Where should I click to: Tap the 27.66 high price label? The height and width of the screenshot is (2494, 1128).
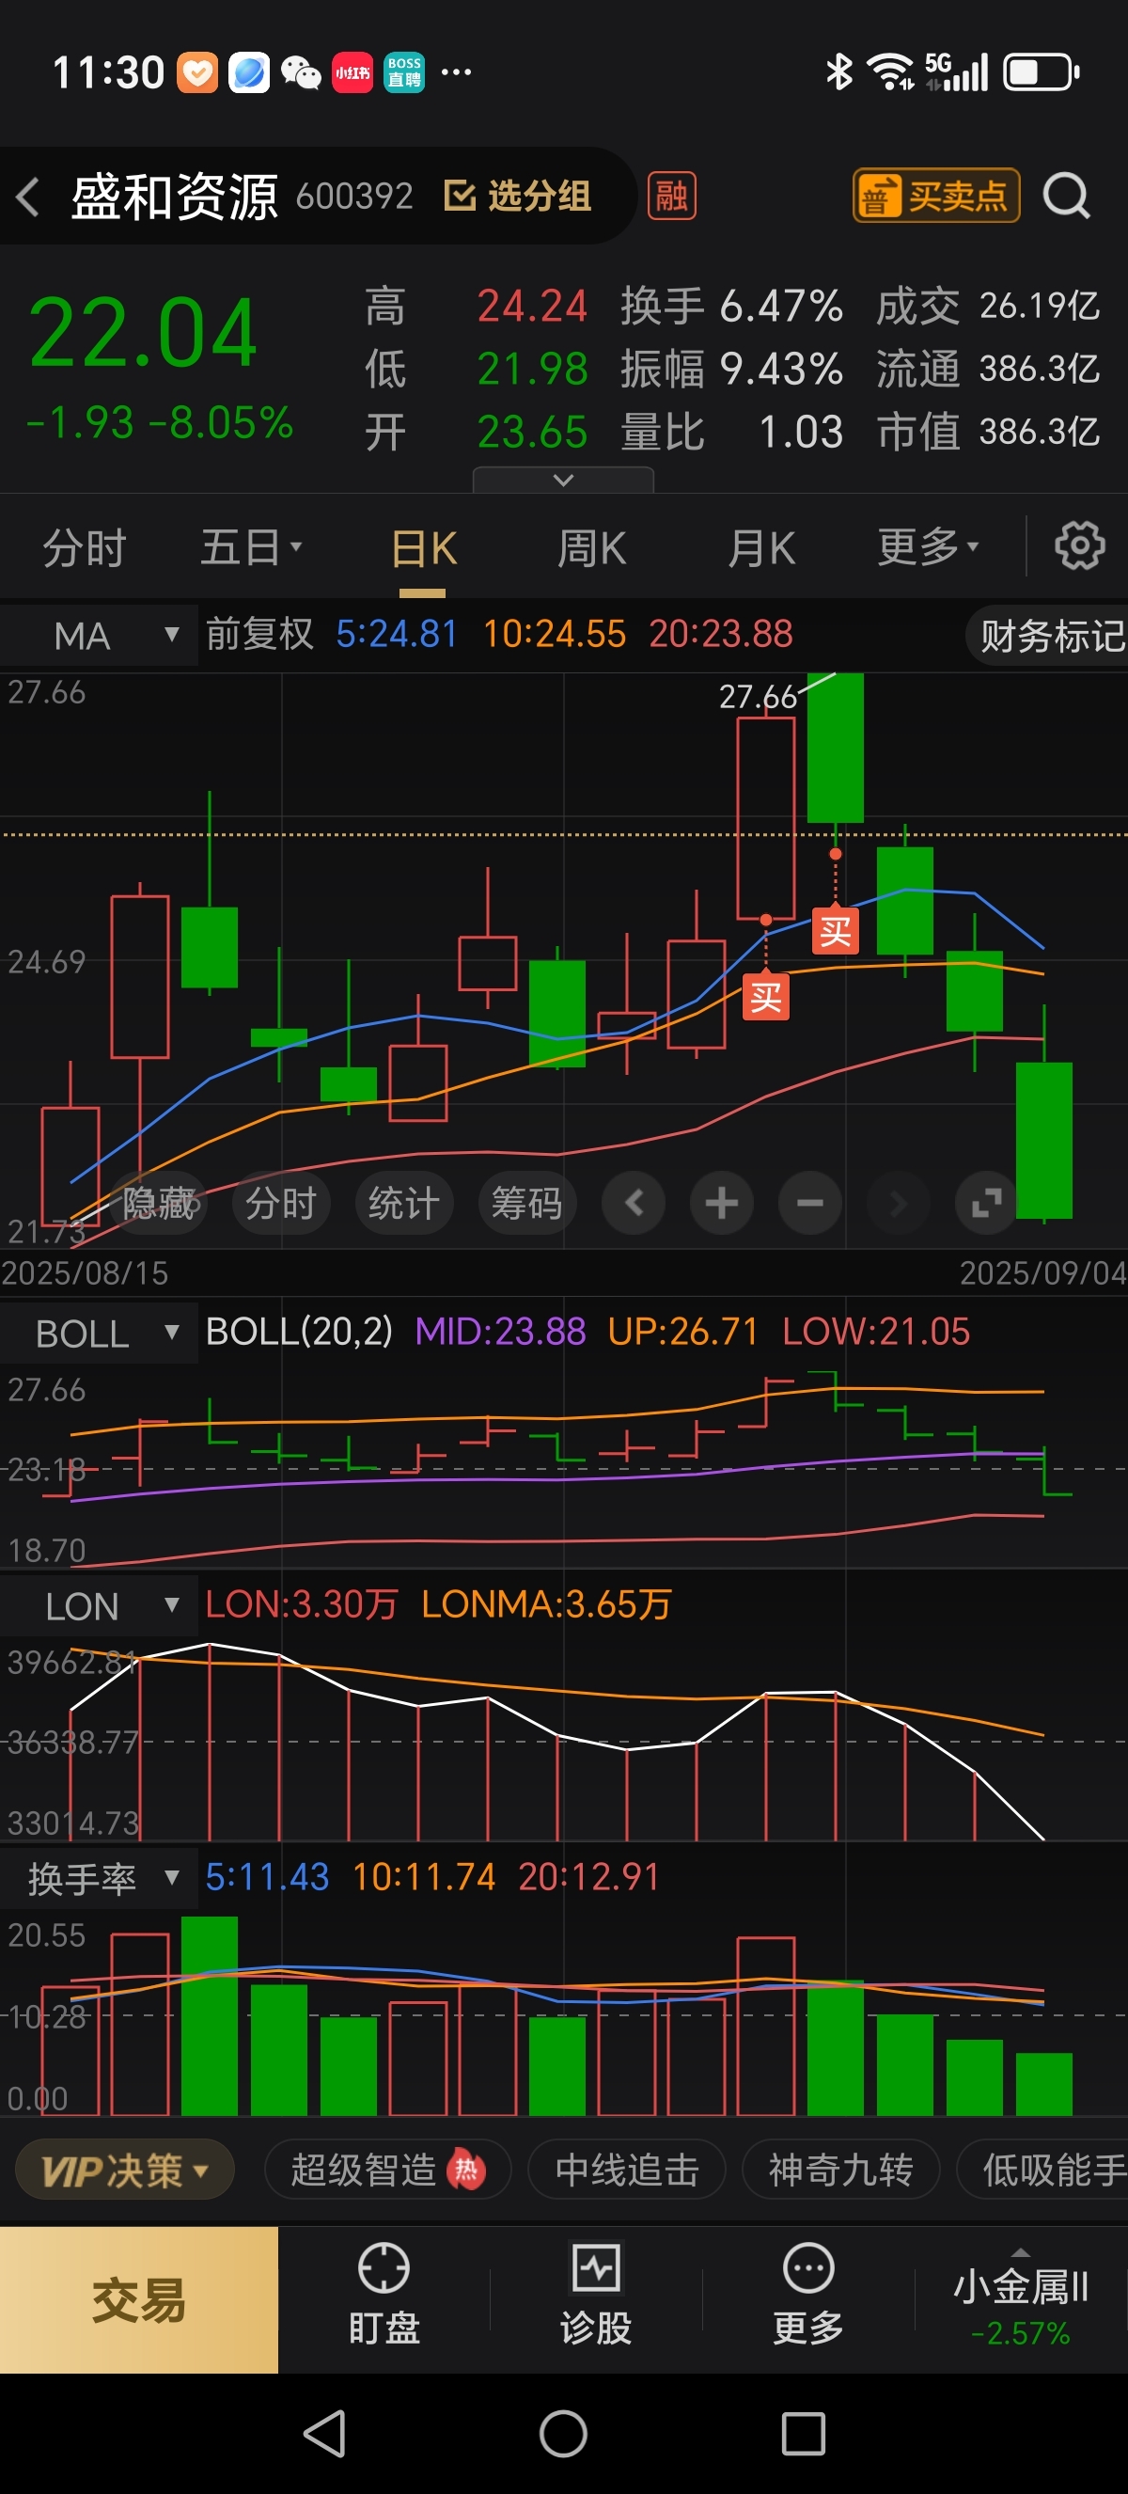coord(758,696)
